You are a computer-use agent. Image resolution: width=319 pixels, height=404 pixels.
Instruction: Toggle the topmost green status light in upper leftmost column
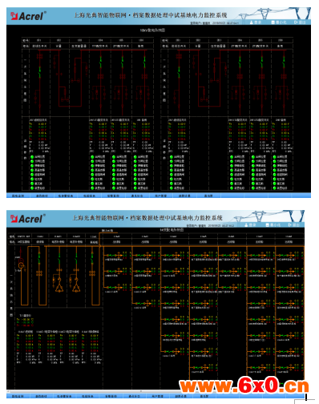[32, 157]
